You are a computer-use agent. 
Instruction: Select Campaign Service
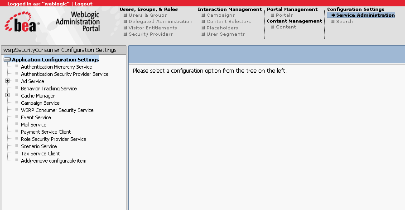click(40, 103)
